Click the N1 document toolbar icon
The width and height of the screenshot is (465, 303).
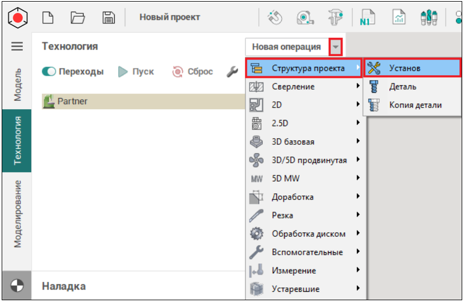click(x=368, y=17)
